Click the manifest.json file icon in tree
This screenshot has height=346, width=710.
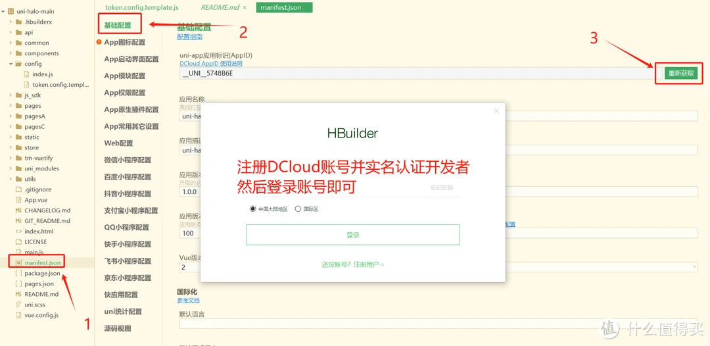18,262
